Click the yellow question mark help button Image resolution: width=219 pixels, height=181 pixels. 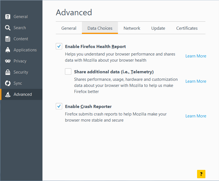pos(201,174)
